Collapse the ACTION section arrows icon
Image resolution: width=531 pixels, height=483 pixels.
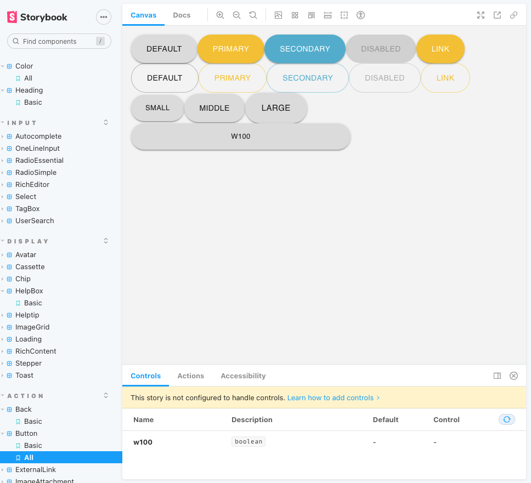tap(106, 395)
